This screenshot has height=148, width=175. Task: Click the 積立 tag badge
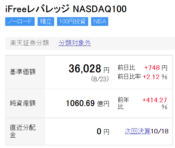coord(46,21)
